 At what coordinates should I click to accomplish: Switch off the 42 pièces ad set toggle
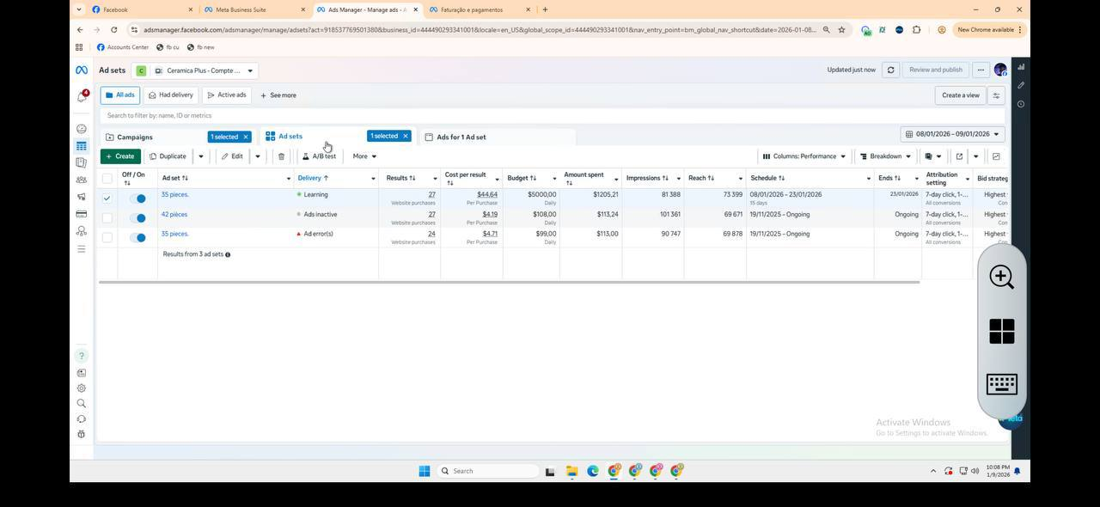pos(137,218)
